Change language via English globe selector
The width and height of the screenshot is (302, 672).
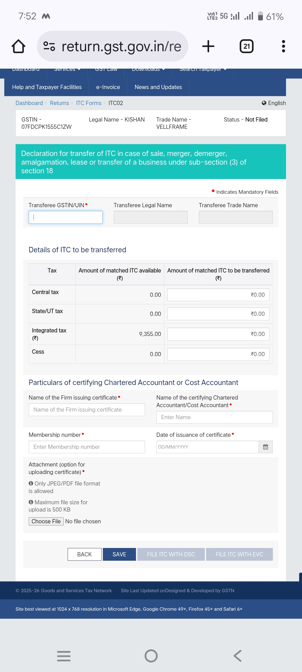point(274,103)
